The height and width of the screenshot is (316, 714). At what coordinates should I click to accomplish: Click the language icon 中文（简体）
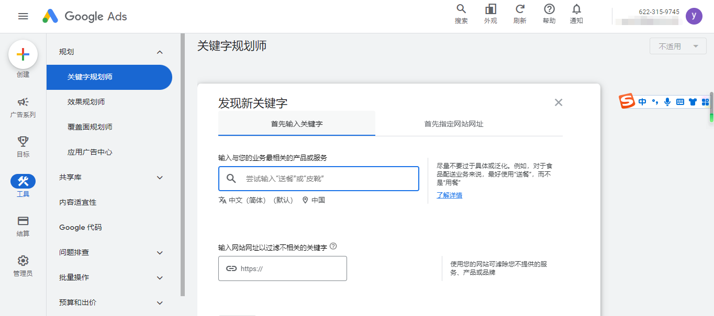click(x=222, y=200)
